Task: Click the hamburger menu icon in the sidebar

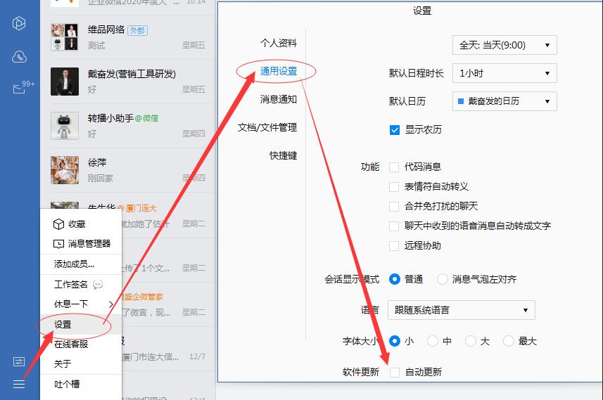Action: (x=19, y=384)
